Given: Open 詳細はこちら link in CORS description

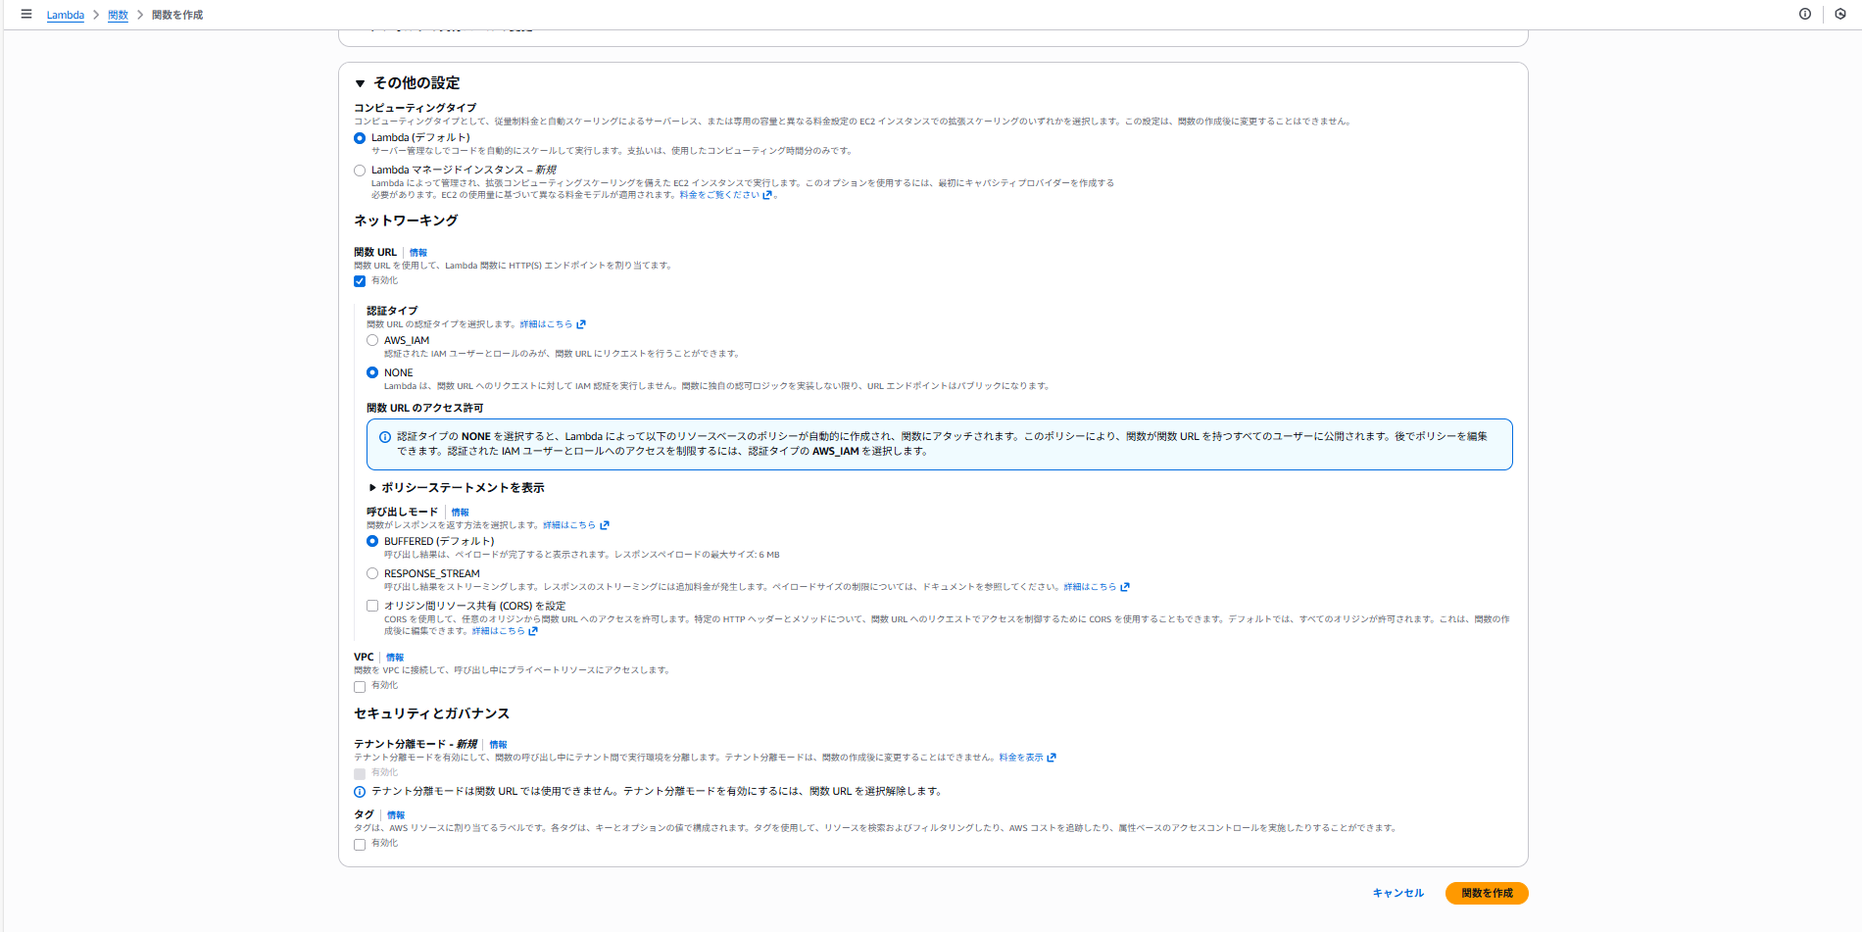Looking at the screenshot, I should [x=505, y=631].
